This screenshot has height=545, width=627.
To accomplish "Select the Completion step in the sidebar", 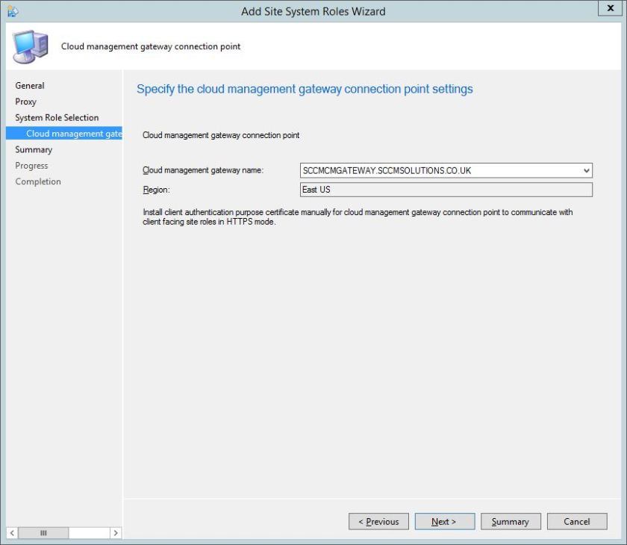I will click(x=37, y=181).
